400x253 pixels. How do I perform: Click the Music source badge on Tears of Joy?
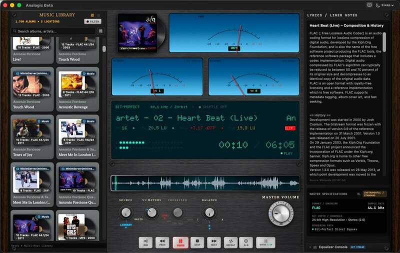click(43, 121)
